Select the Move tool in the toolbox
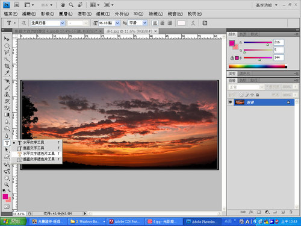 pos(7,39)
